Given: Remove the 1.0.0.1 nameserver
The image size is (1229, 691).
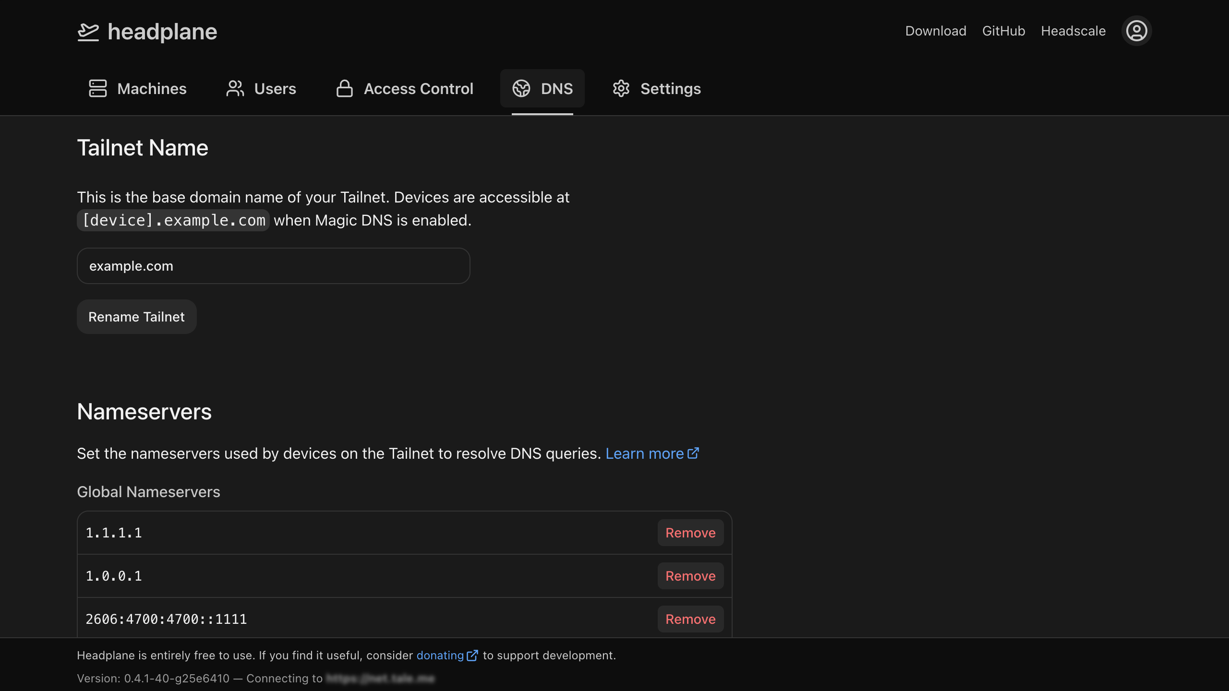Looking at the screenshot, I should (690, 576).
